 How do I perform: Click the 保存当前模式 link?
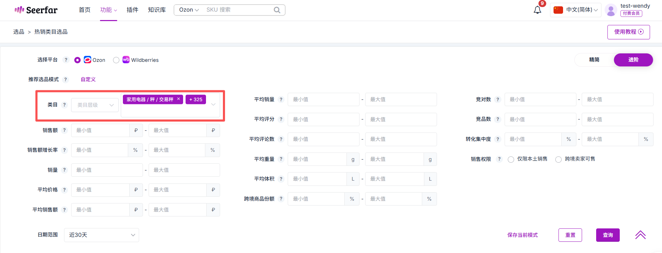[x=522, y=235]
